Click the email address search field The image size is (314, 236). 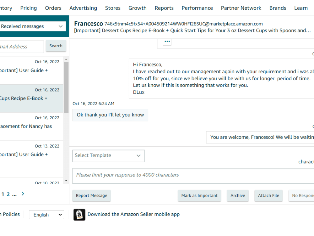22,47
